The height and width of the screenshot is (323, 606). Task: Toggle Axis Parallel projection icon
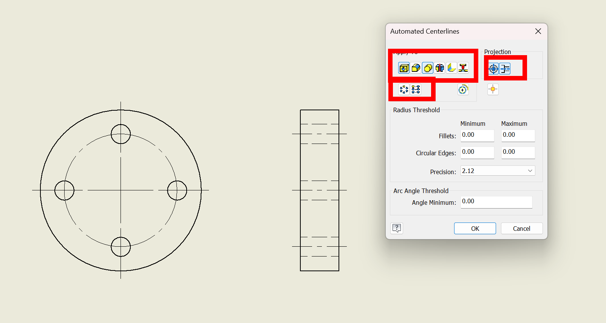click(505, 69)
